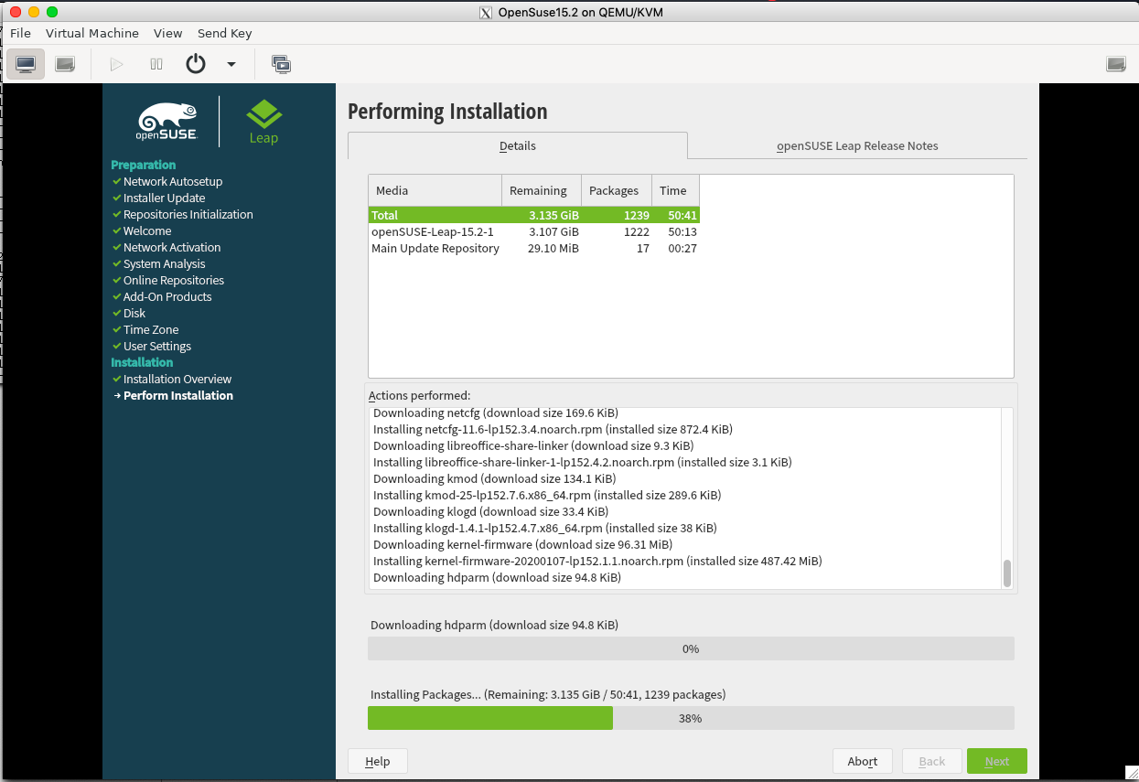Open the Virtual Machine menu
The height and width of the screenshot is (782, 1139).
92,33
